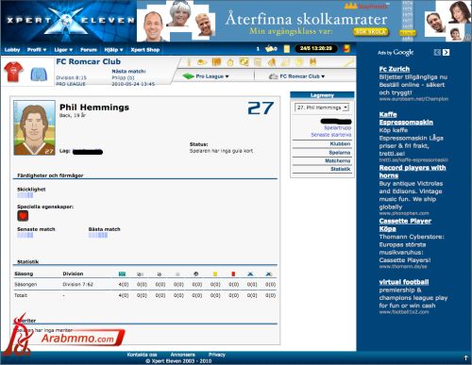This screenshot has height=365, width=472.
Task: Open the yellow note icon in top bar
Action: [287, 49]
